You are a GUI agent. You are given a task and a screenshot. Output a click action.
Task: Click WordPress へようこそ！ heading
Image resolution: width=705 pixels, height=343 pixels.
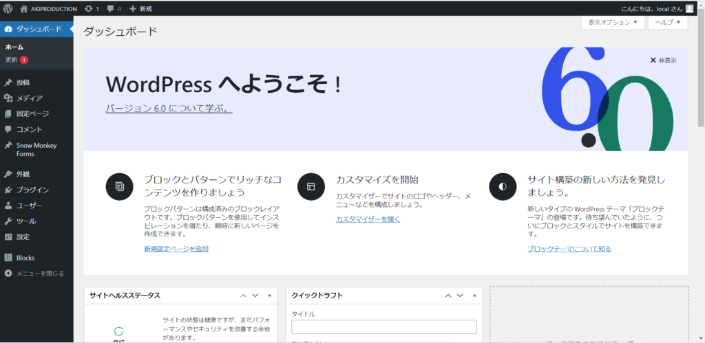pos(224,84)
